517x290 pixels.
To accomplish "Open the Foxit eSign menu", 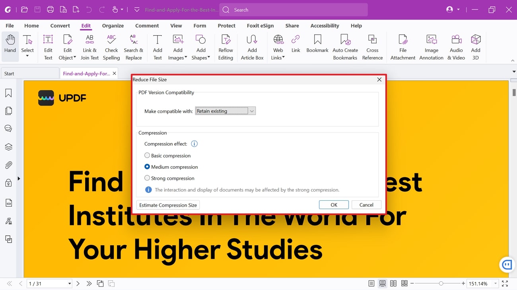I will (x=260, y=25).
